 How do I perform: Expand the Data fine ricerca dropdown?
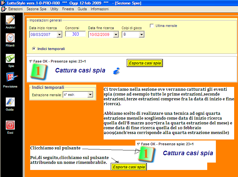(116, 35)
